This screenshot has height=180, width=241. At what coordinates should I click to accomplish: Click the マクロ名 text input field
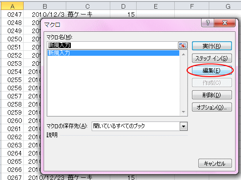[x=113, y=45]
